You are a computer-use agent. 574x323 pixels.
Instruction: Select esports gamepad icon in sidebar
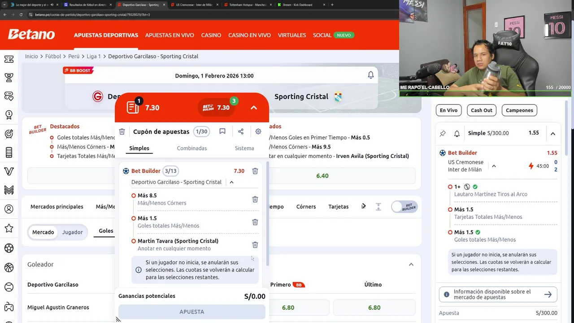9,307
